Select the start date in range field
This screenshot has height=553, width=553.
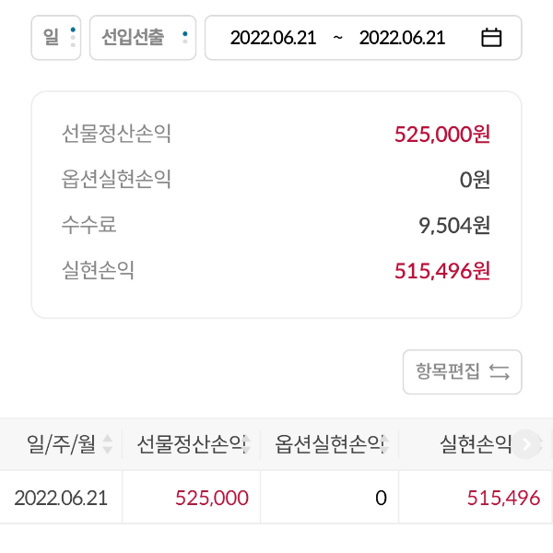point(273,38)
